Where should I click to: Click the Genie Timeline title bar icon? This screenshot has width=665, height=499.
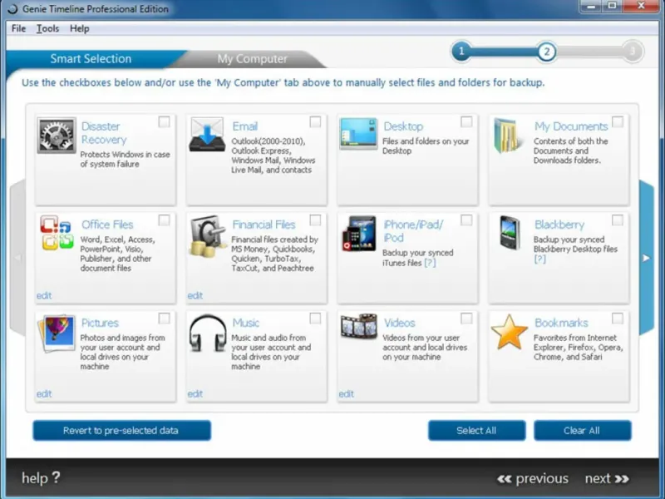pyautogui.click(x=12, y=9)
